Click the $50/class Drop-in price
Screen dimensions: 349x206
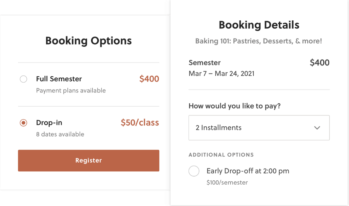[x=140, y=123]
